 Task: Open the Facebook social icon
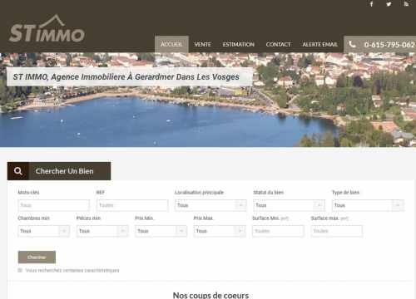(x=371, y=4)
